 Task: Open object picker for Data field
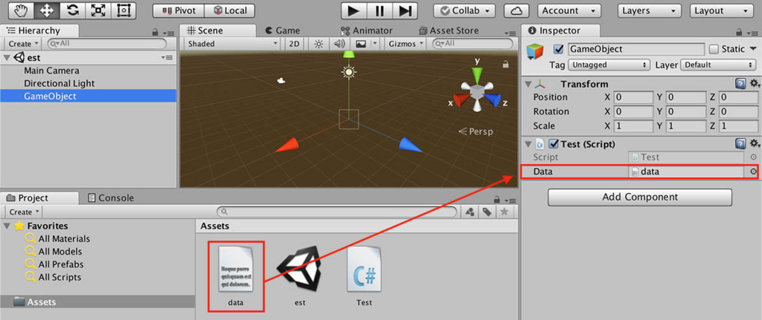pyautogui.click(x=753, y=172)
